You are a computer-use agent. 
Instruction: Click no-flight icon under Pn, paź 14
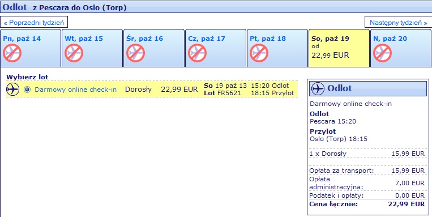point(12,53)
